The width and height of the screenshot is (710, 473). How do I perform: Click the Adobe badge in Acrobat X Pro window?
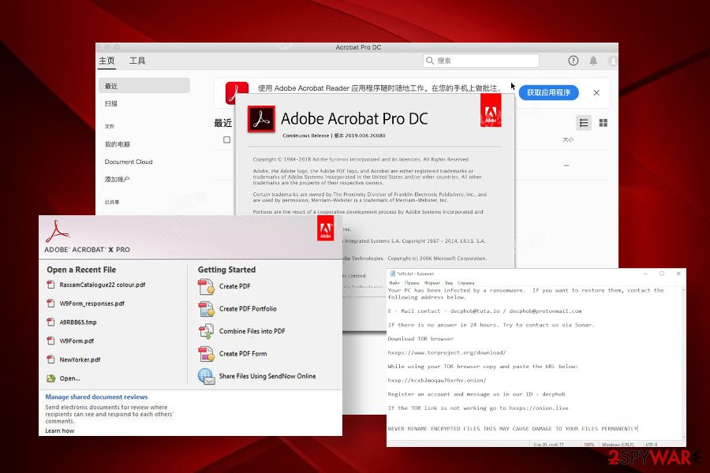point(325,228)
